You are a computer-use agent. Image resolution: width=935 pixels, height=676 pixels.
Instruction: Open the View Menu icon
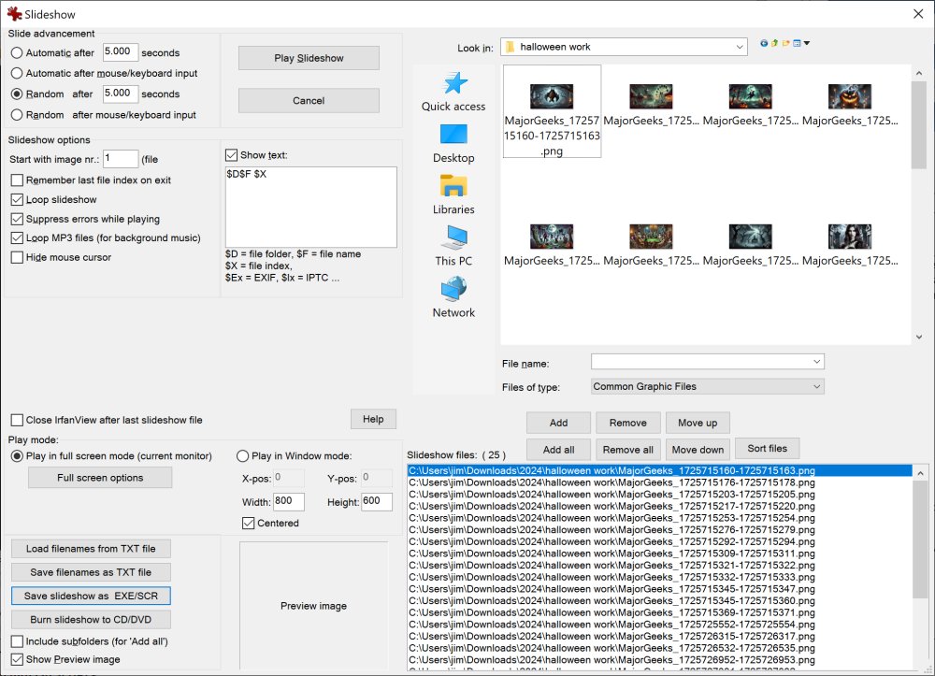(797, 43)
